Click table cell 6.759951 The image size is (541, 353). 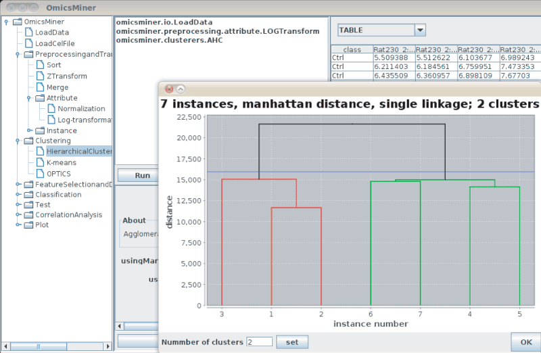coord(478,66)
